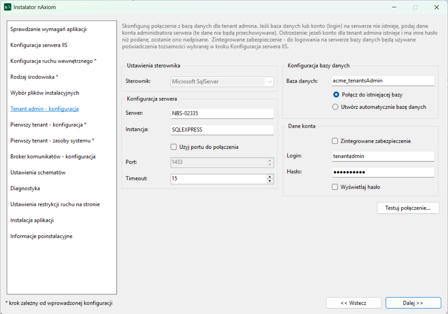The width and height of the screenshot is (448, 314).
Task: Enable 'Użyj portu do połączenia' checkbox
Action: 174,147
